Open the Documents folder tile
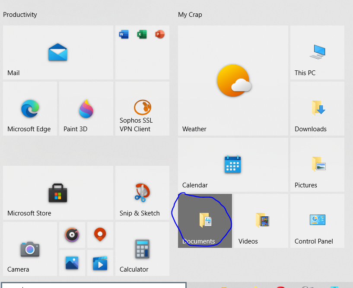This screenshot has width=353, height=288. tap(205, 221)
